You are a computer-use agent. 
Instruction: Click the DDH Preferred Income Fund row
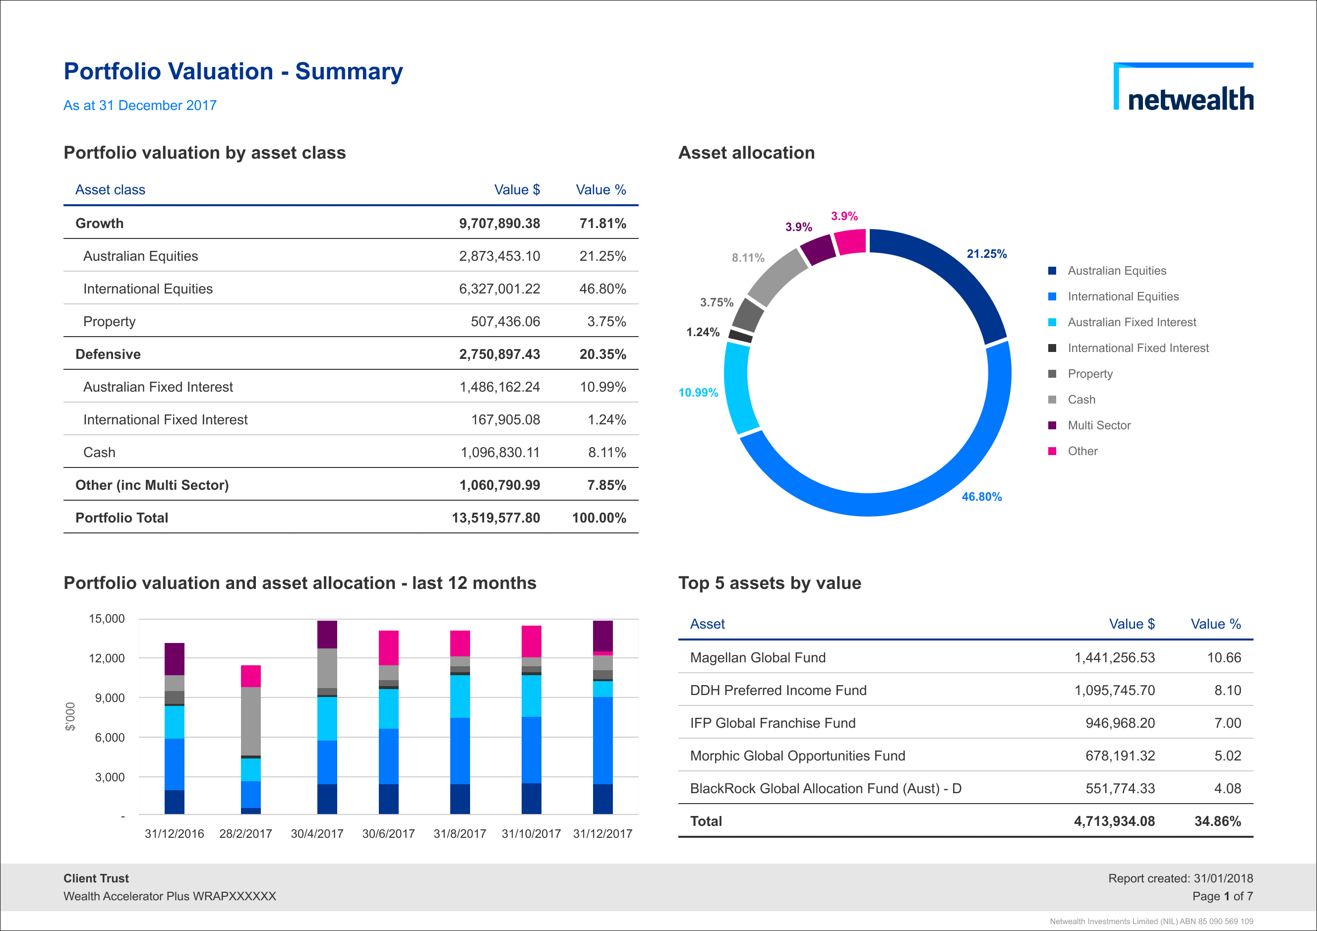(965, 690)
